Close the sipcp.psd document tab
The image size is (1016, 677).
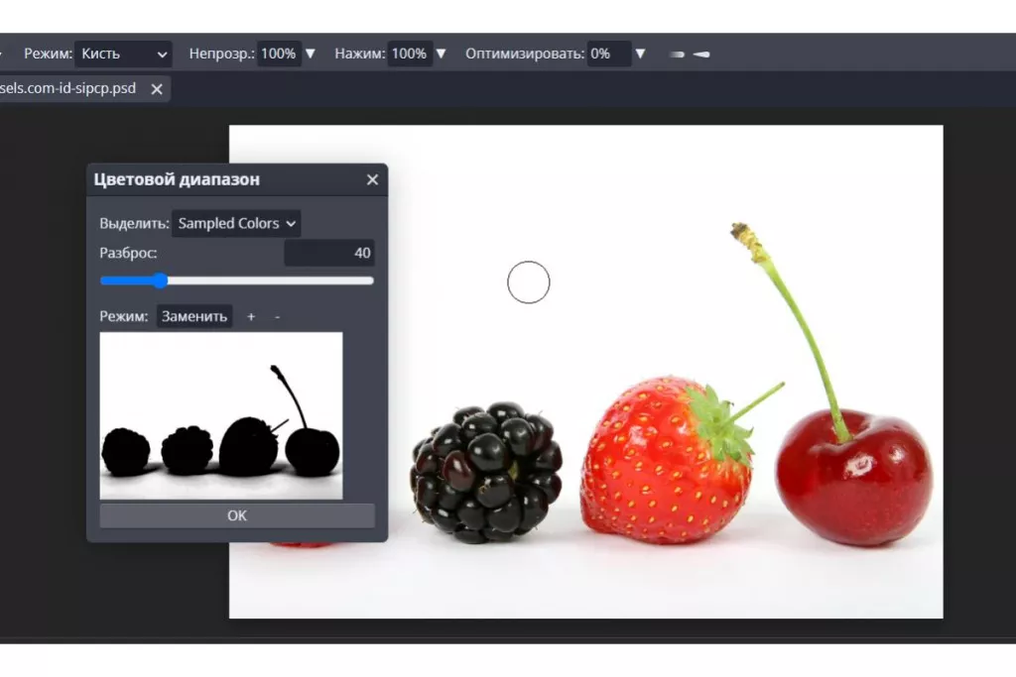pyautogui.click(x=157, y=89)
